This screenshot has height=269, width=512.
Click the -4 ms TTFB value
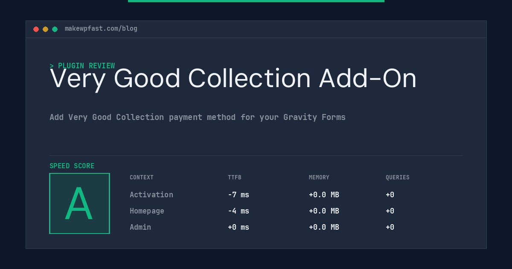239,211
